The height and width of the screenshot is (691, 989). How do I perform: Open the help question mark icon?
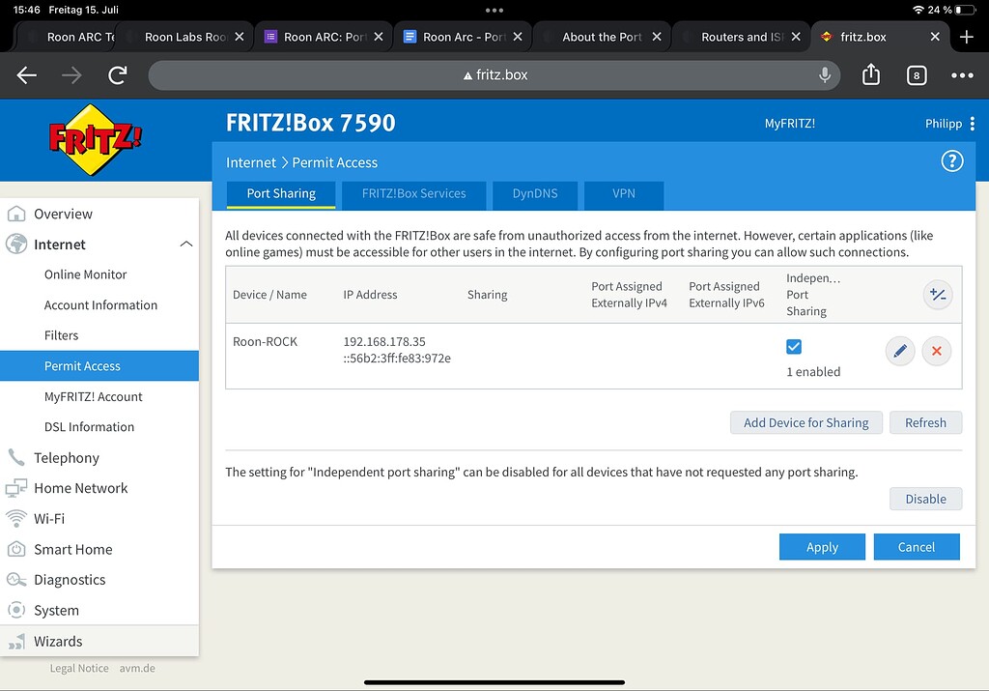[x=951, y=161]
